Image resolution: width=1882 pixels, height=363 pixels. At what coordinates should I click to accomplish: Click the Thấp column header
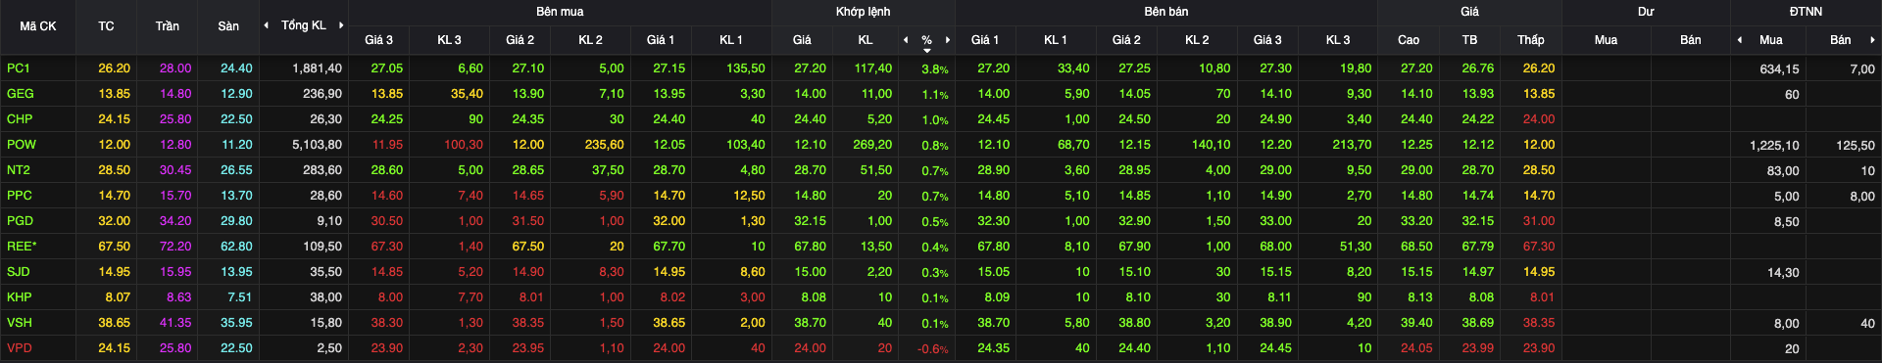(1531, 40)
